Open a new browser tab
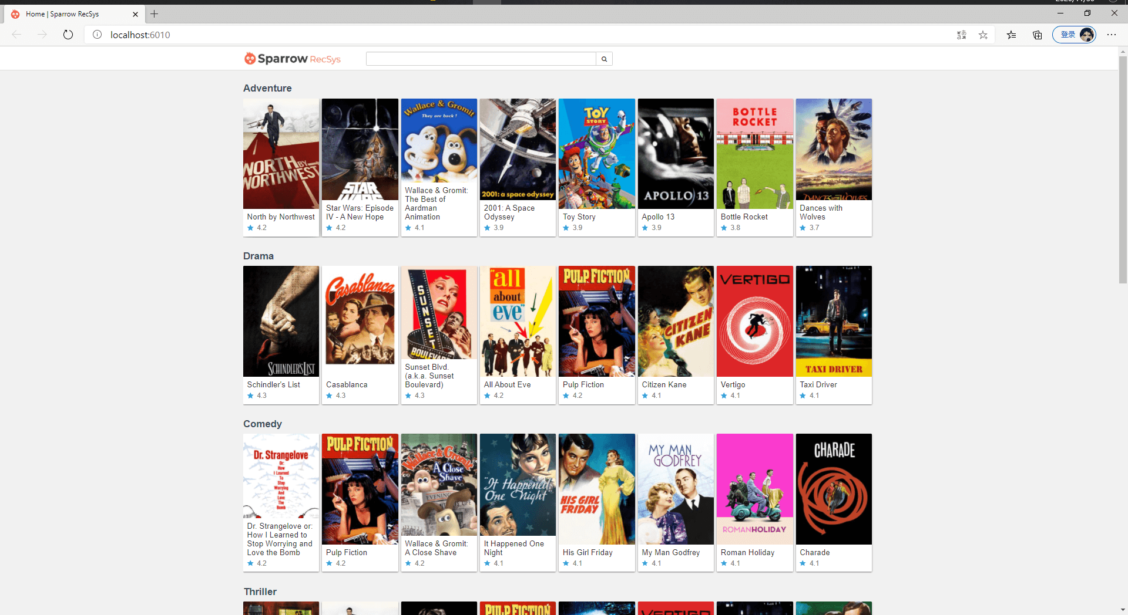Viewport: 1128px width, 615px height. tap(155, 13)
